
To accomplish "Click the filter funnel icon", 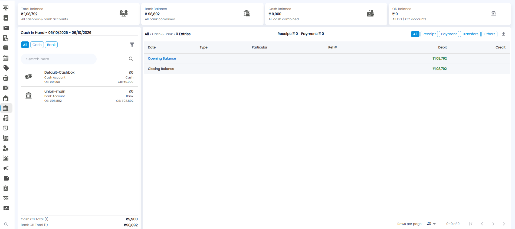I will pos(132,45).
